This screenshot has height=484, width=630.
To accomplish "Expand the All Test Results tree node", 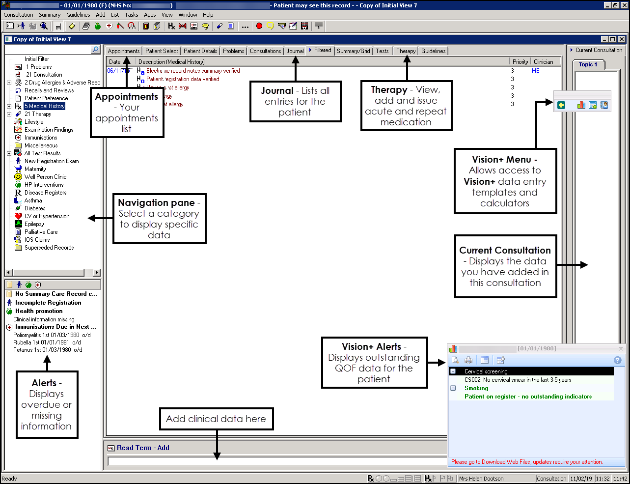I will click(9, 153).
